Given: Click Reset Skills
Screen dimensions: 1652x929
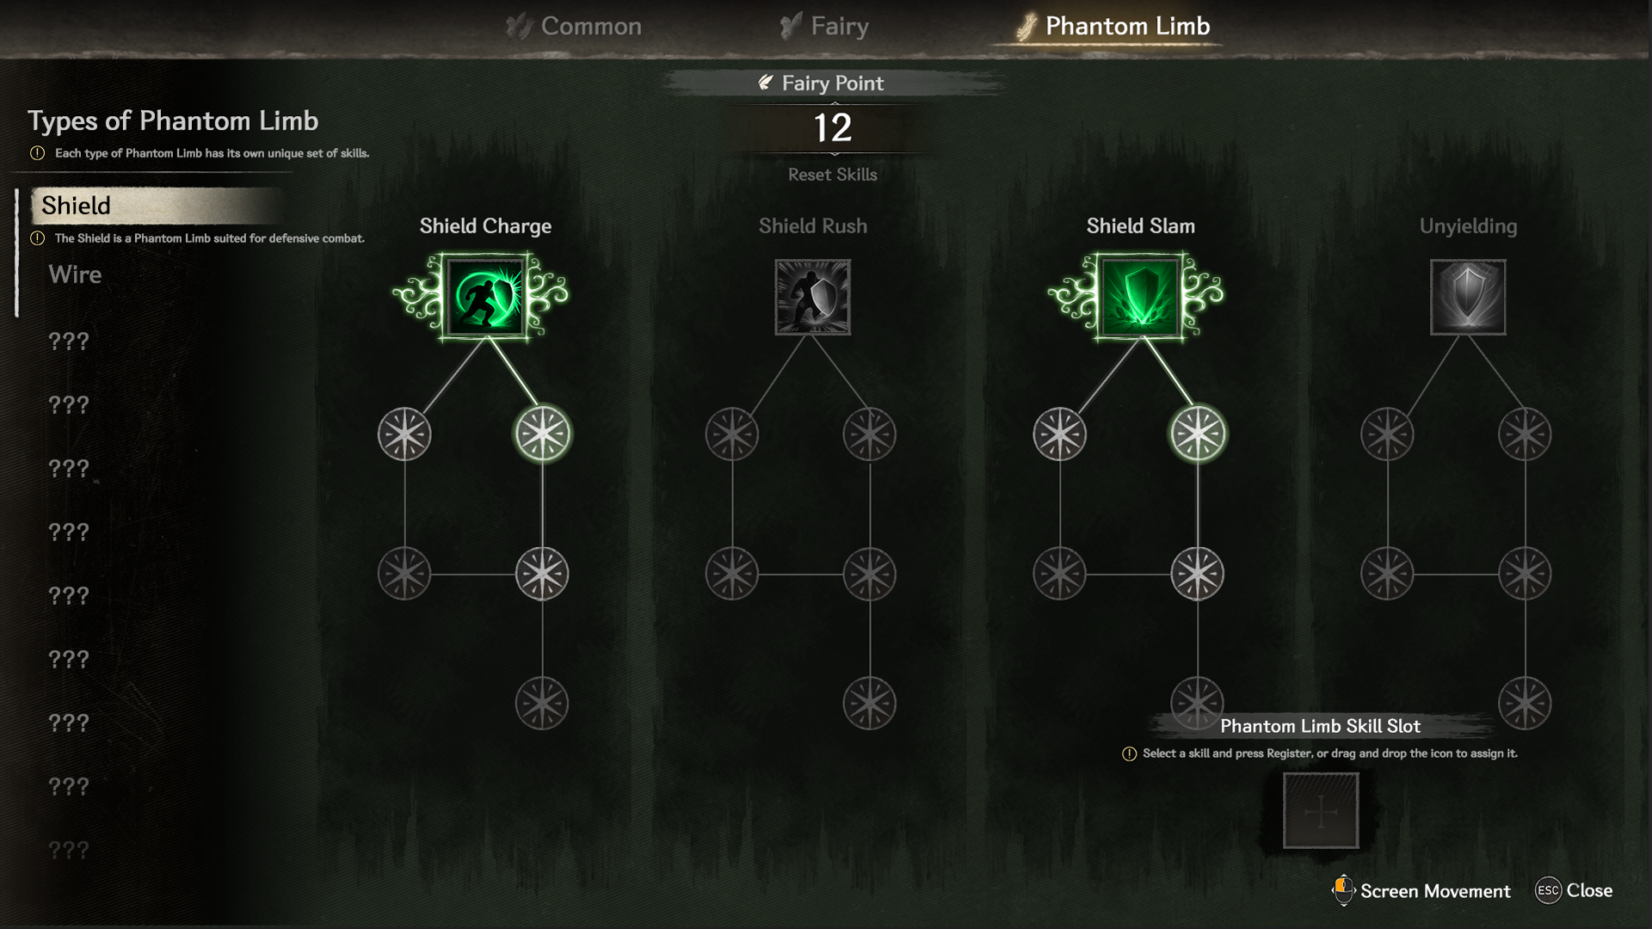Looking at the screenshot, I should (833, 175).
